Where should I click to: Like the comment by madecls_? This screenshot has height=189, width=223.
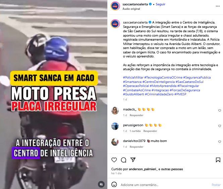coord(220,110)
